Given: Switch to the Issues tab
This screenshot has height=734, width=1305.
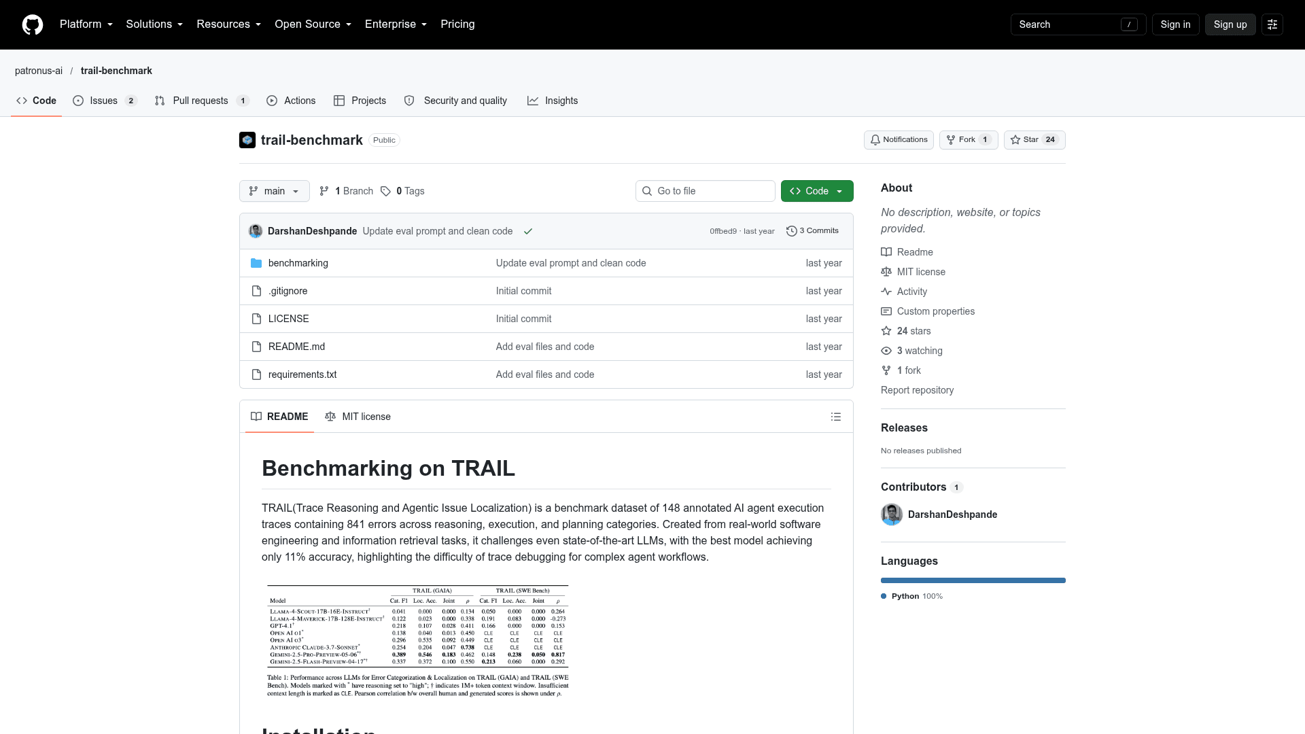Looking at the screenshot, I should click(x=105, y=101).
